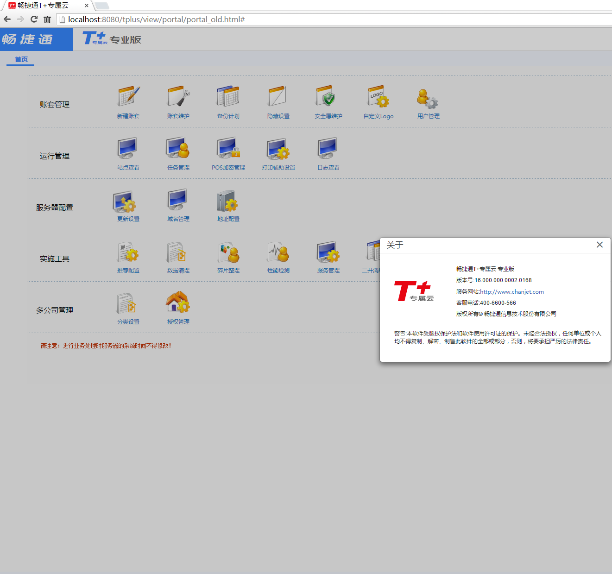Screen dimensions: 612x574
Task: Open the www.chanjet.com service website link
Action: [512, 292]
